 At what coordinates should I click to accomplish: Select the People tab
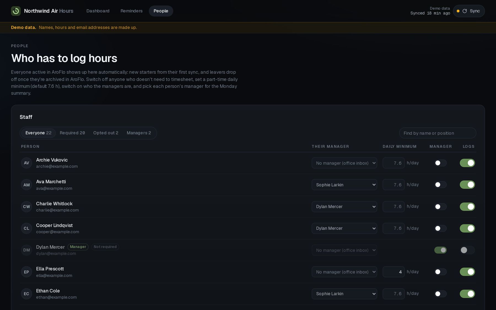click(x=161, y=11)
